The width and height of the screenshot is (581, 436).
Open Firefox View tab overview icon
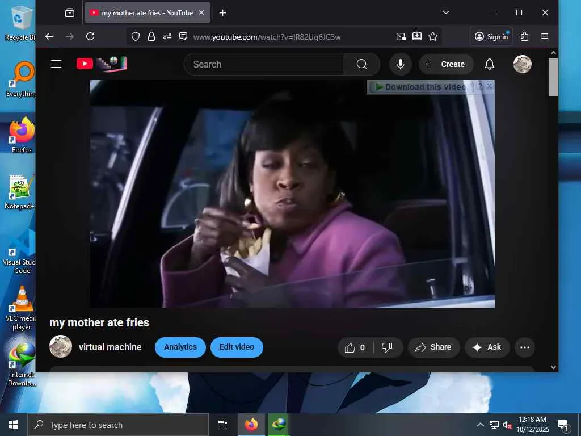click(x=70, y=13)
